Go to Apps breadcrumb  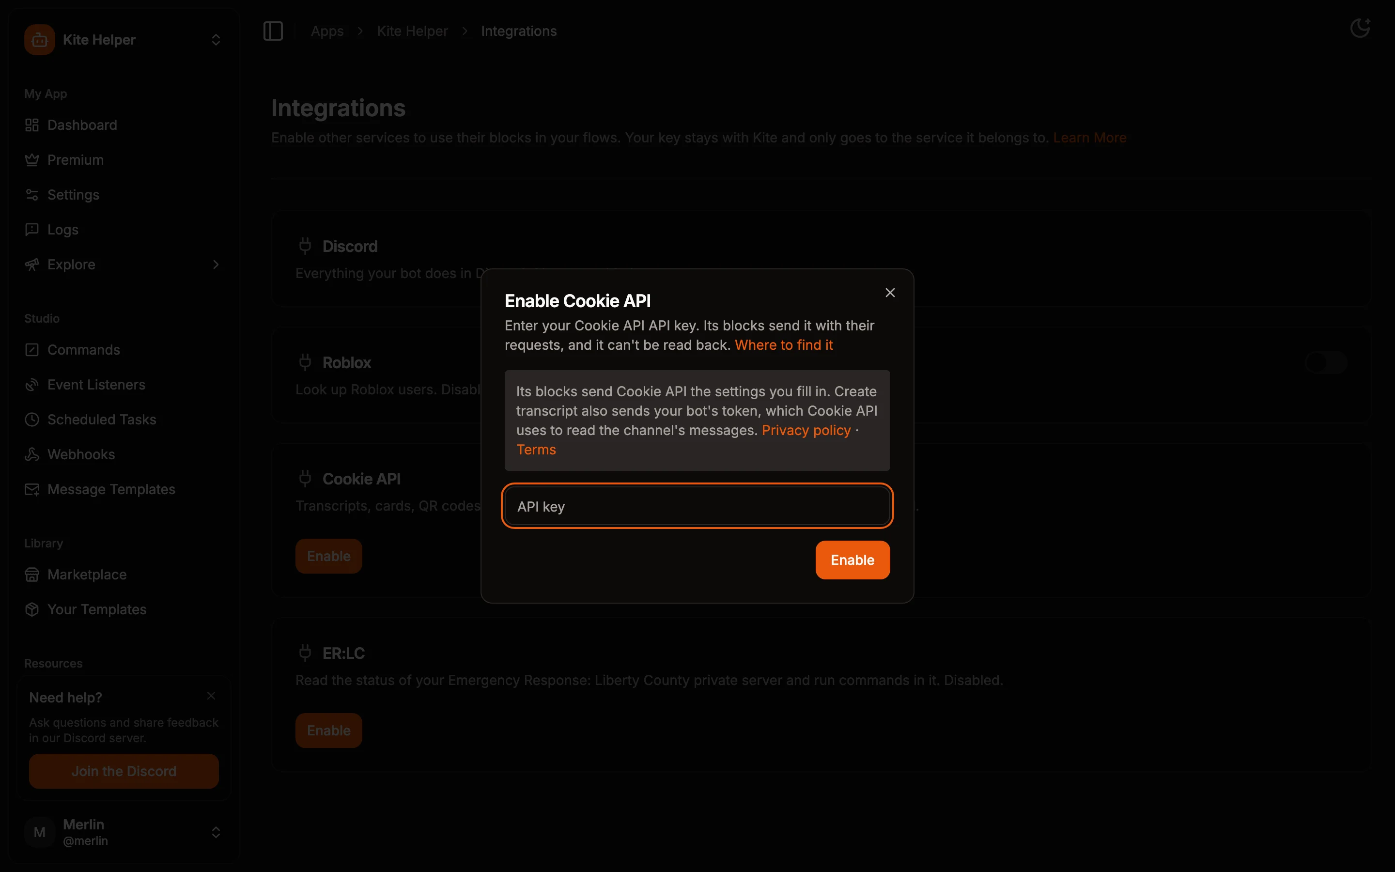(327, 31)
